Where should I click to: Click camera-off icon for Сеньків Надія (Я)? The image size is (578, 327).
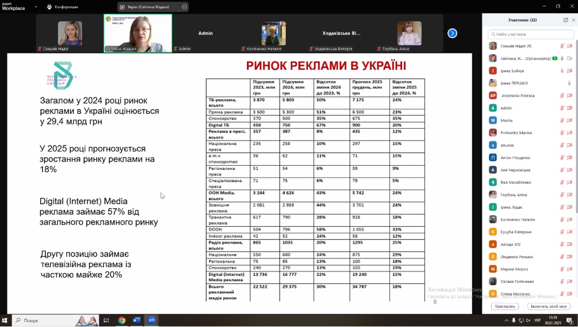[569, 46]
